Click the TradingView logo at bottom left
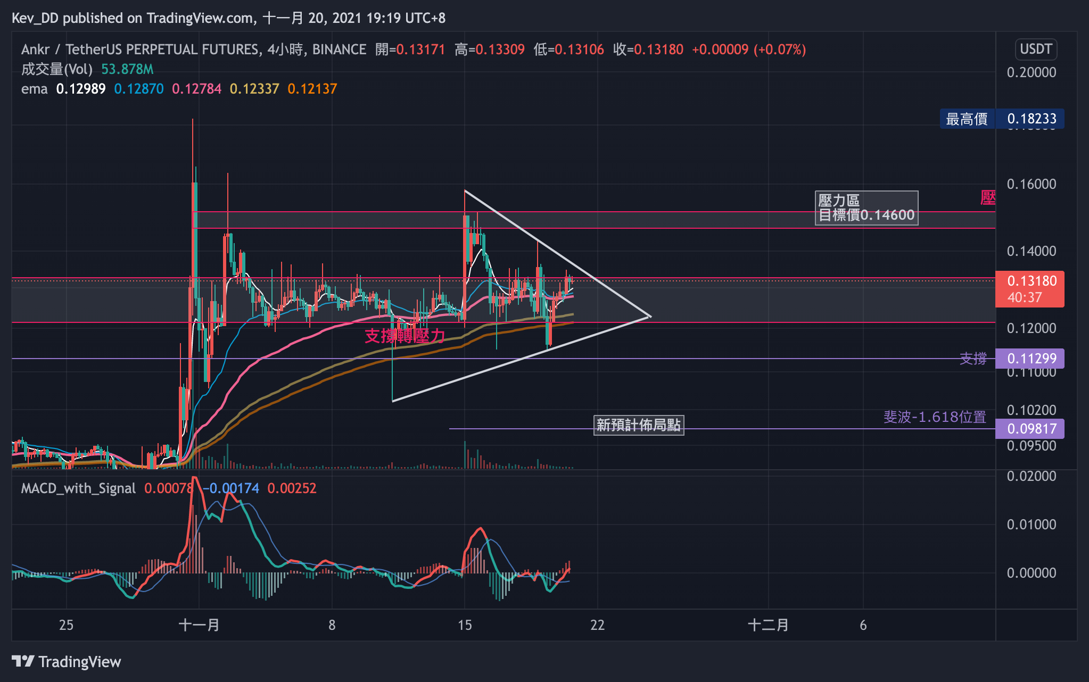 (67, 661)
